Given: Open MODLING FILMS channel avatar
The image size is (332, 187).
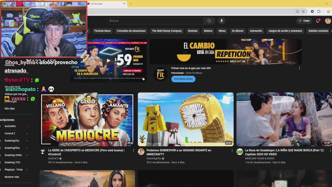Looking at the screenshot, I should point(240,152).
